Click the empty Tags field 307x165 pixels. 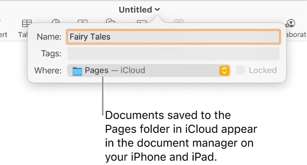173,54
